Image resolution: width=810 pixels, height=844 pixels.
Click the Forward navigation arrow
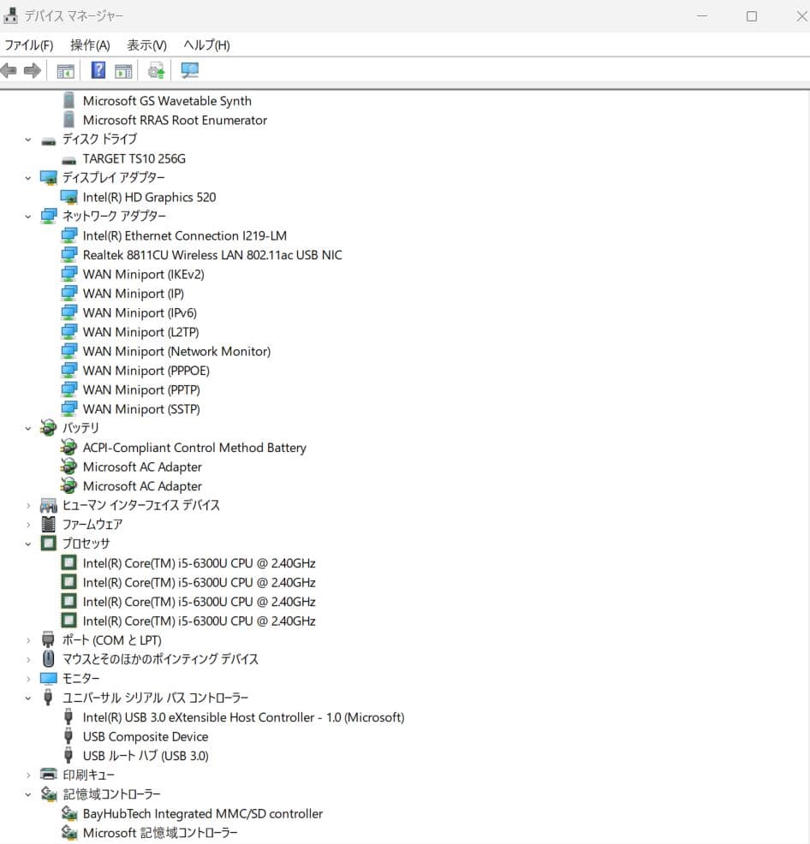pos(33,69)
